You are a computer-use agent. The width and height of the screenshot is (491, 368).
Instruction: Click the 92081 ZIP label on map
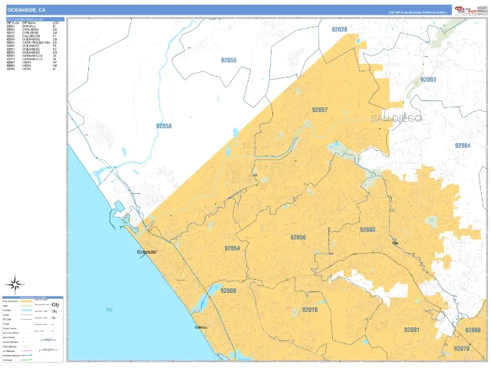coord(411,330)
